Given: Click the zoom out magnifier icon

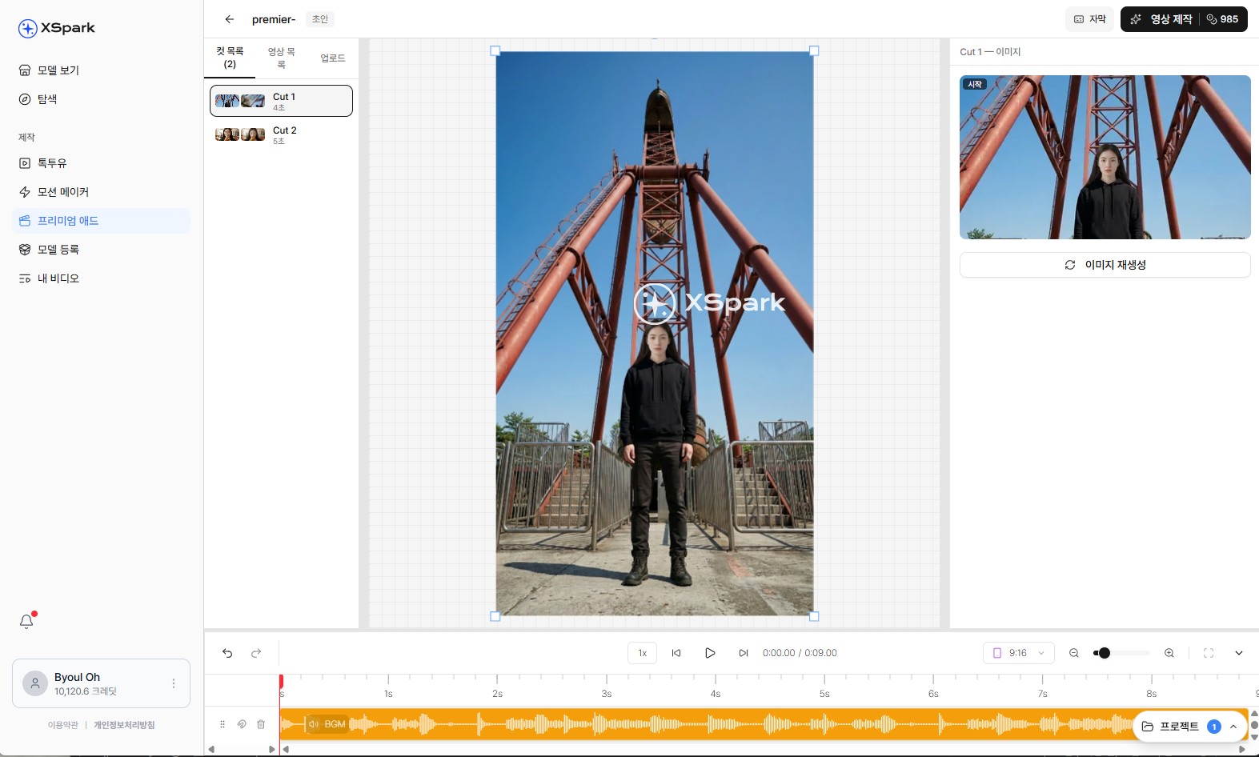Looking at the screenshot, I should (1074, 653).
